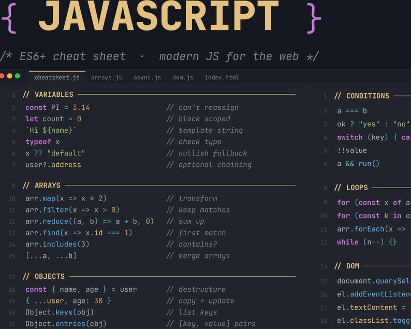The image size is (411, 329).
Task: Click the 'while (n--) {}' line
Action: point(367,242)
